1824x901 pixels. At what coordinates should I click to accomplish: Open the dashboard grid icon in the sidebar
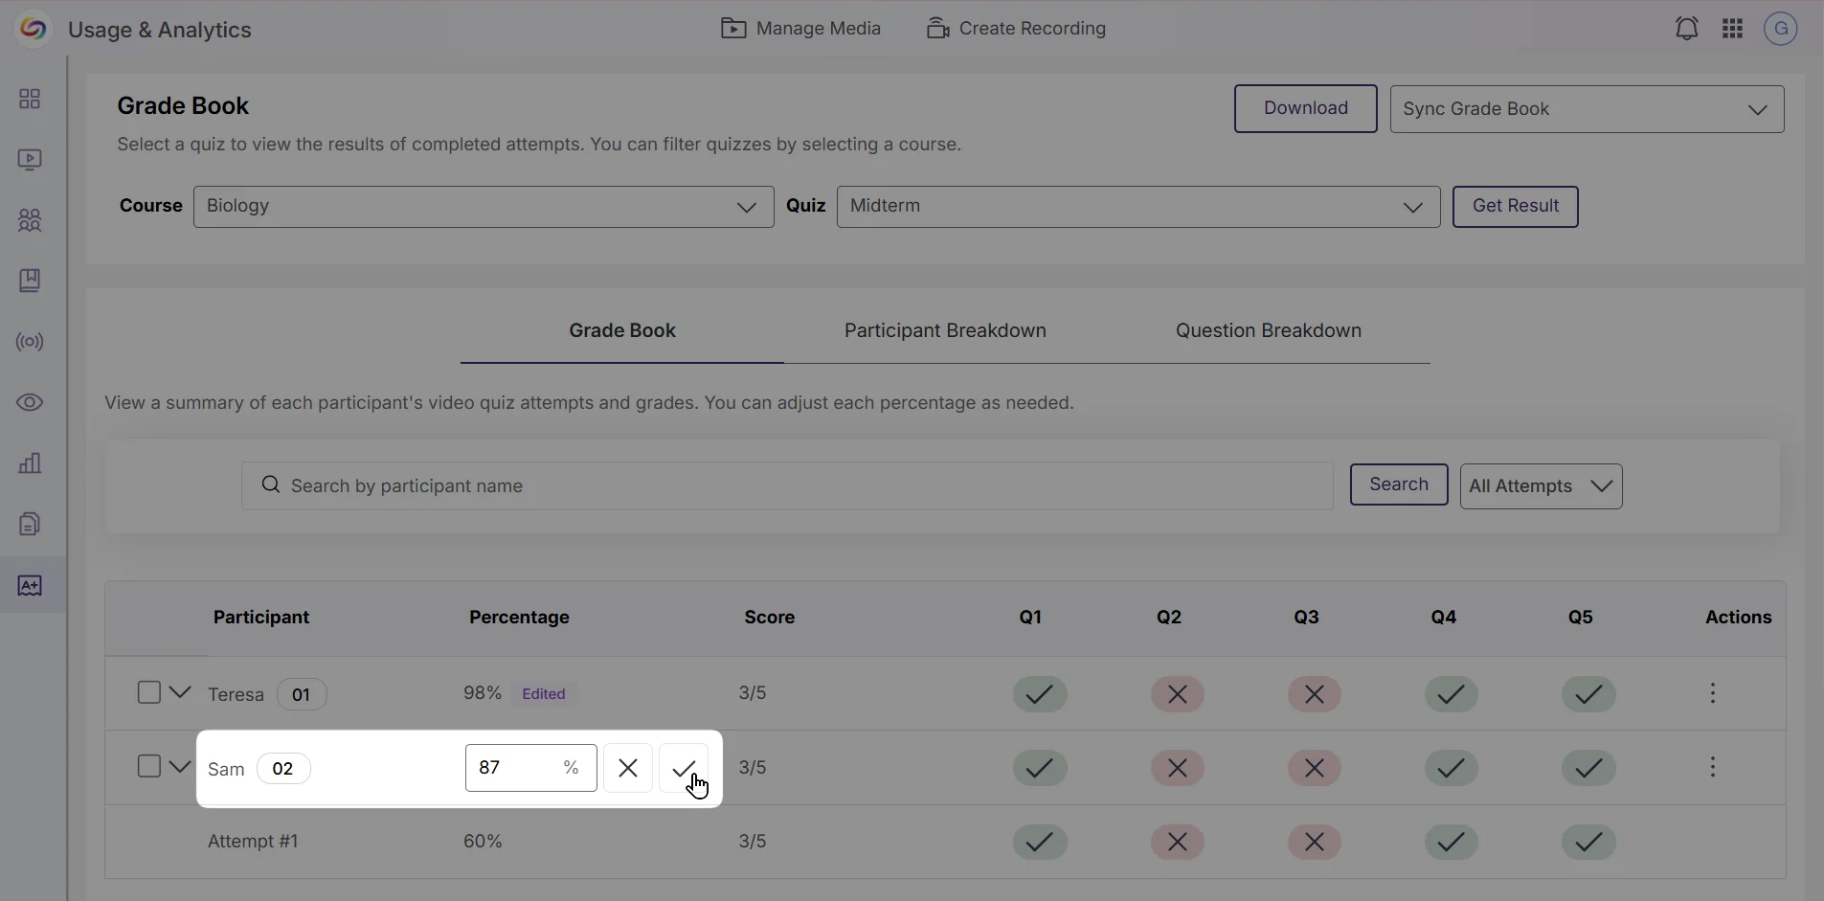tap(30, 99)
